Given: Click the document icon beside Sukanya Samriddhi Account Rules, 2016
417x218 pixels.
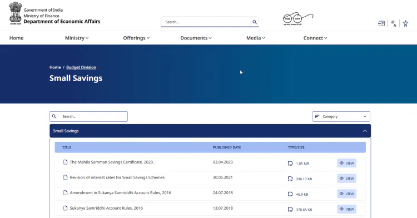Looking at the screenshot, I should [65, 208].
